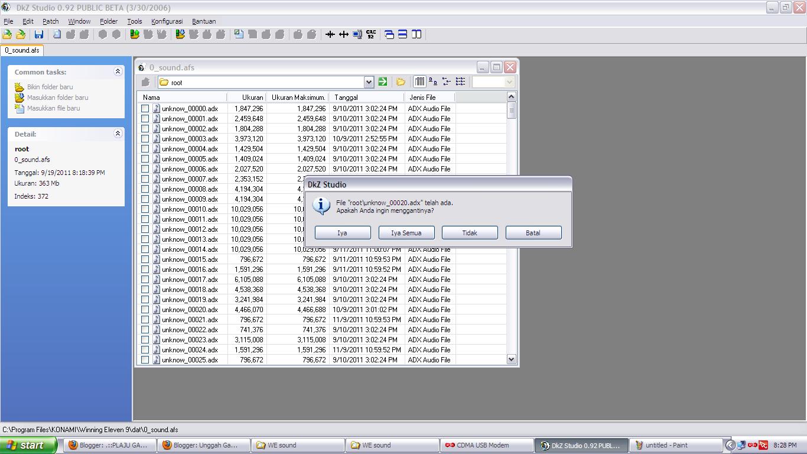Switch to CDMA USB Modem taskbar item
Image resolution: width=807 pixels, height=454 pixels.
pos(486,445)
